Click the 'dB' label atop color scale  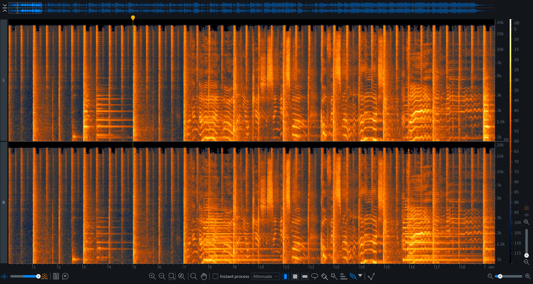click(517, 23)
